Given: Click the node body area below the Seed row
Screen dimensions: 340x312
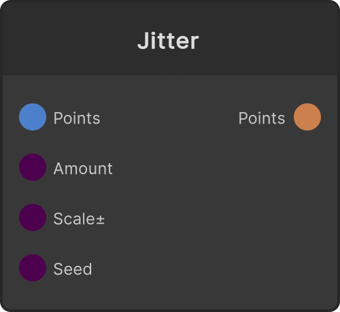Looking at the screenshot, I should (x=170, y=296).
